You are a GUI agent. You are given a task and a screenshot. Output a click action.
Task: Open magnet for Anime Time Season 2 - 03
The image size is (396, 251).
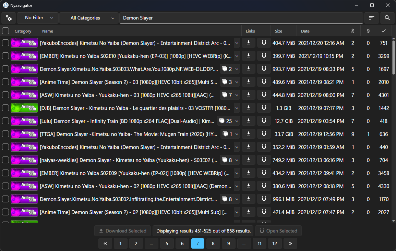264,82
